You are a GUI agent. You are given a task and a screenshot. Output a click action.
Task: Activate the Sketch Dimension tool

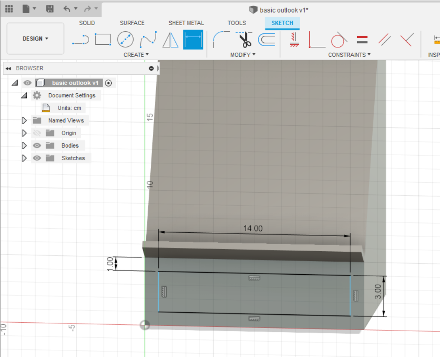coord(194,39)
